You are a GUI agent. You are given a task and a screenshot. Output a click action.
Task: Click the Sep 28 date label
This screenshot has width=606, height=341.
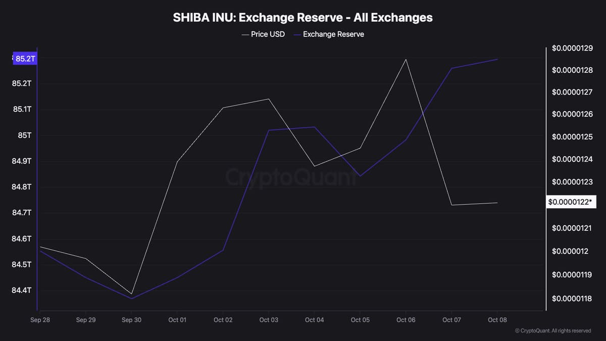(x=39, y=320)
